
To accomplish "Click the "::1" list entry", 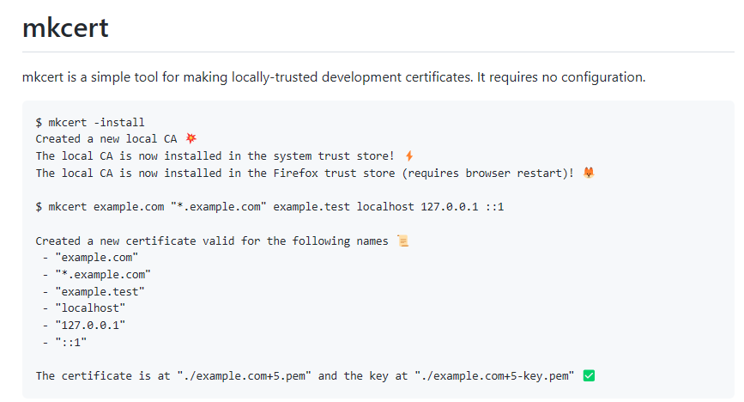I will point(71,342).
